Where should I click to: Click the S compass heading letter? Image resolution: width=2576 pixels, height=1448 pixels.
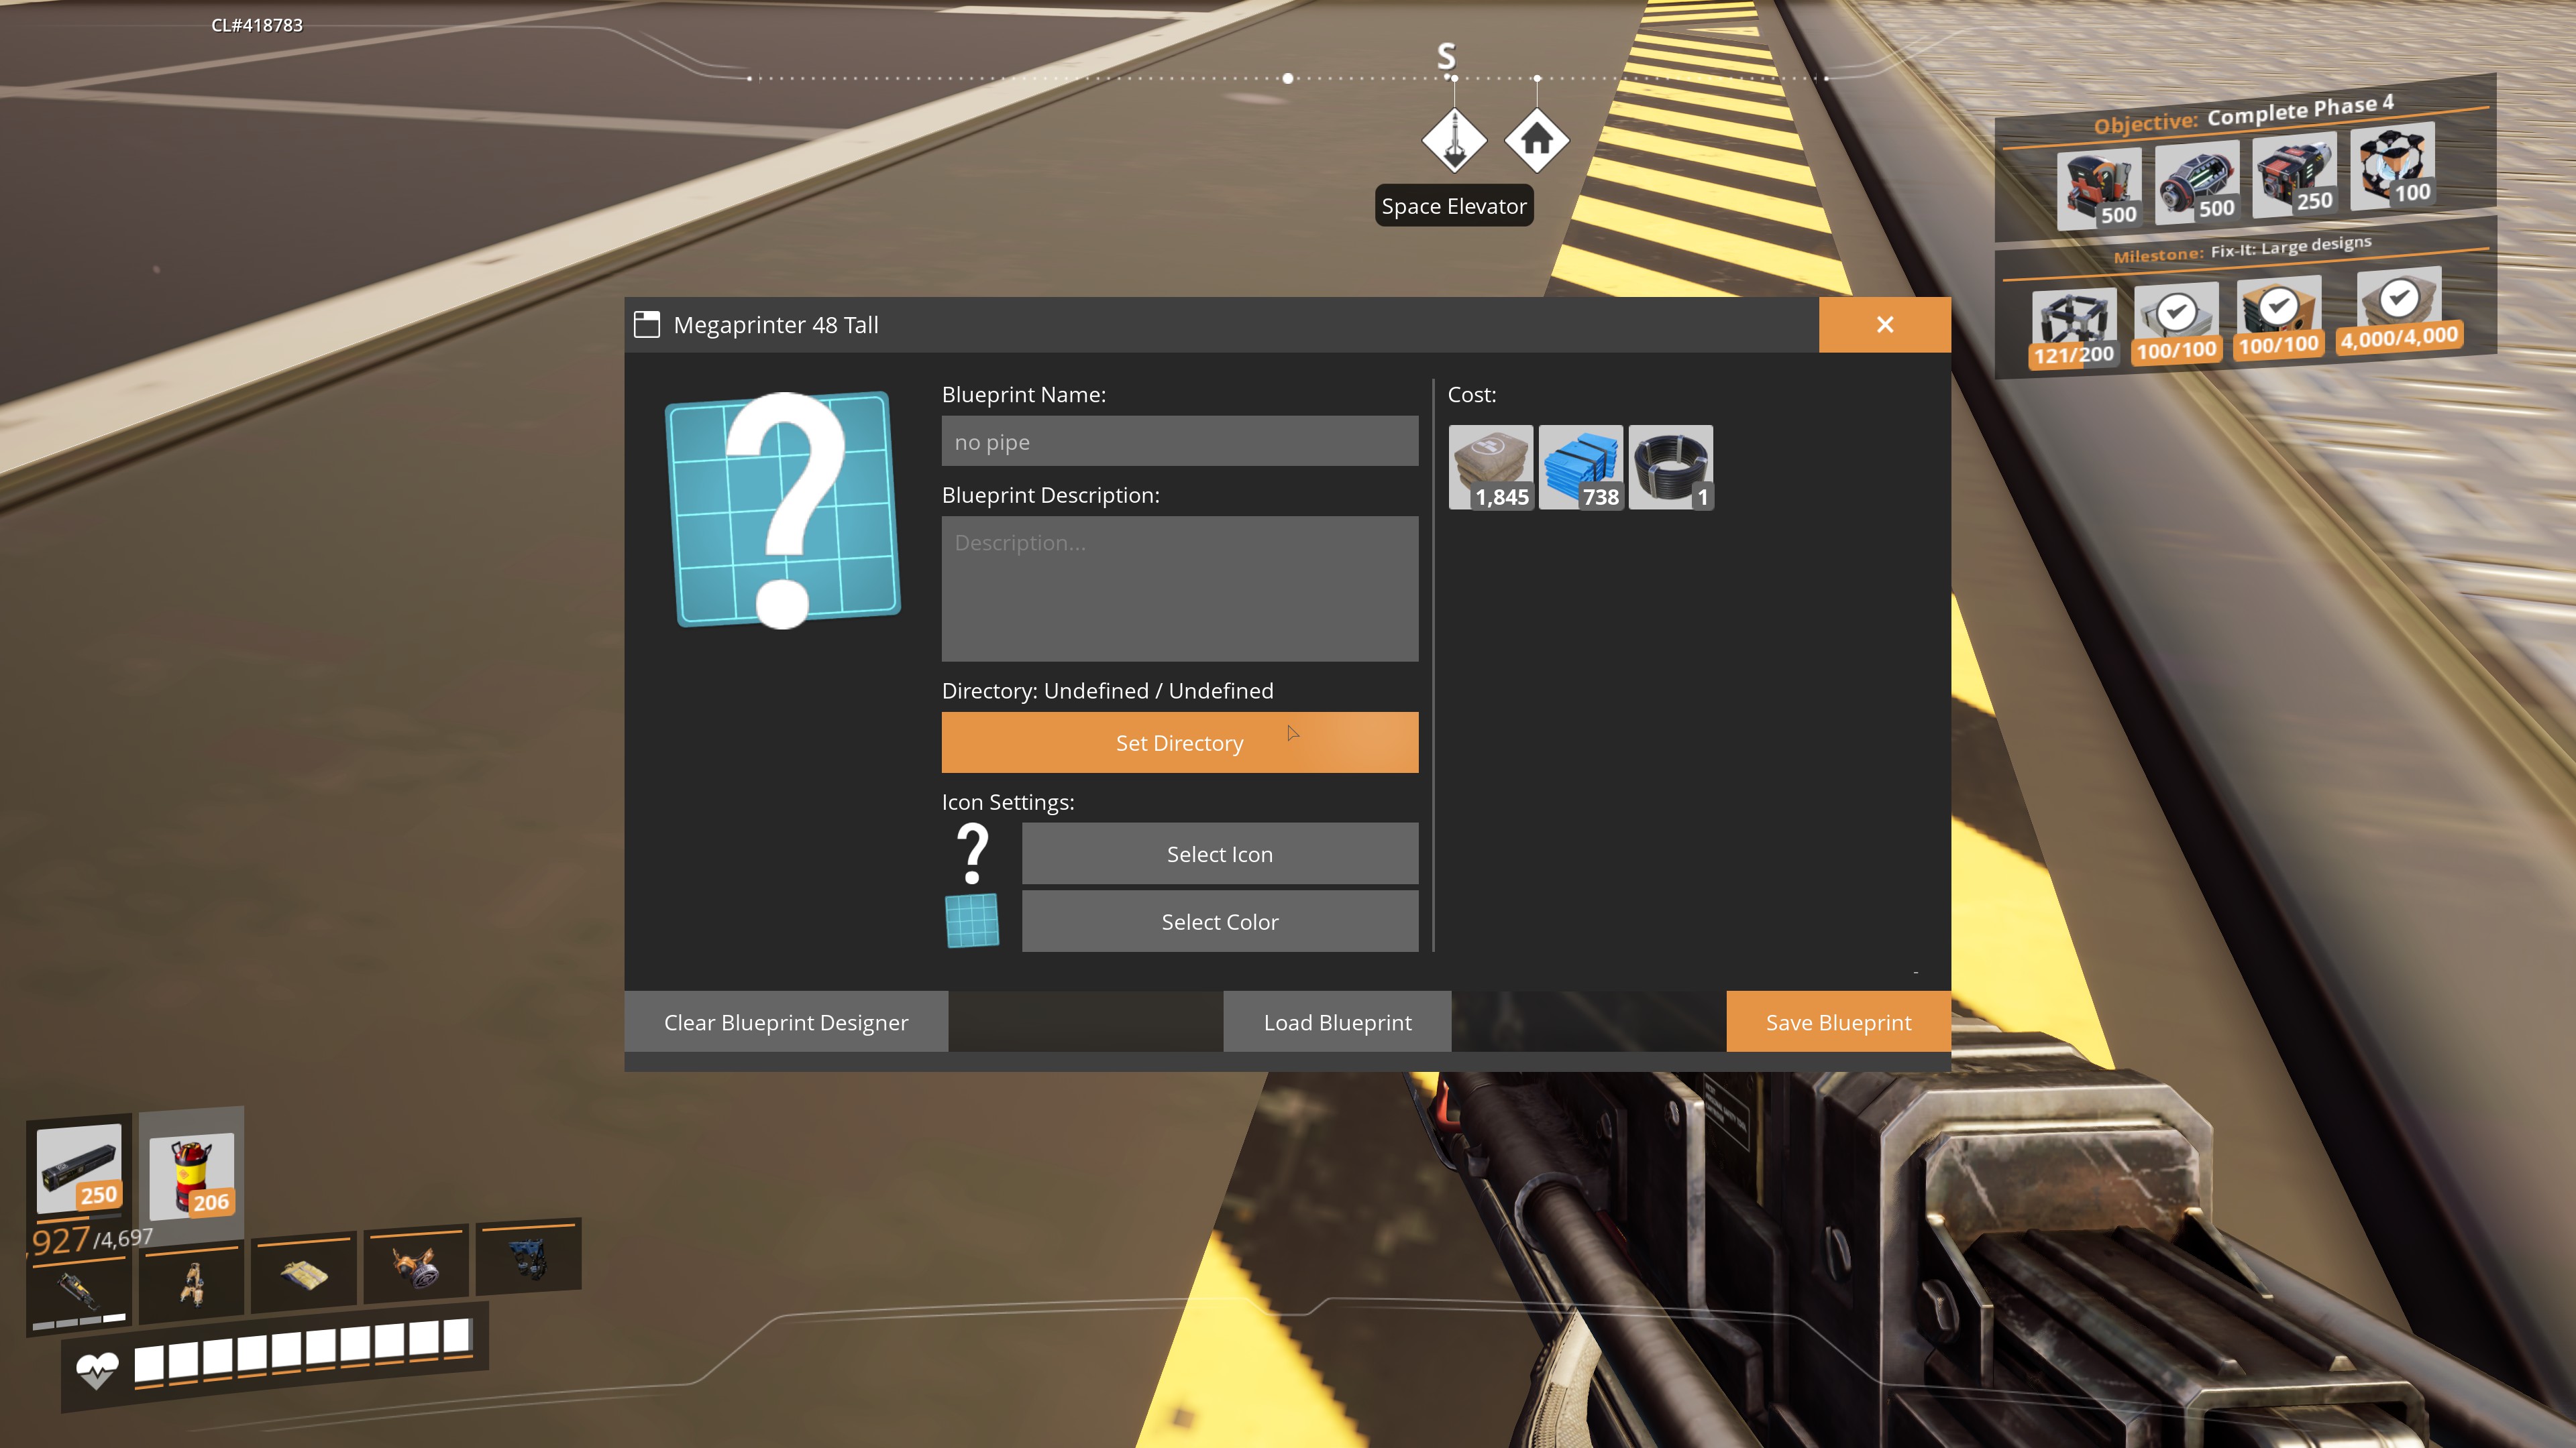tap(1446, 56)
